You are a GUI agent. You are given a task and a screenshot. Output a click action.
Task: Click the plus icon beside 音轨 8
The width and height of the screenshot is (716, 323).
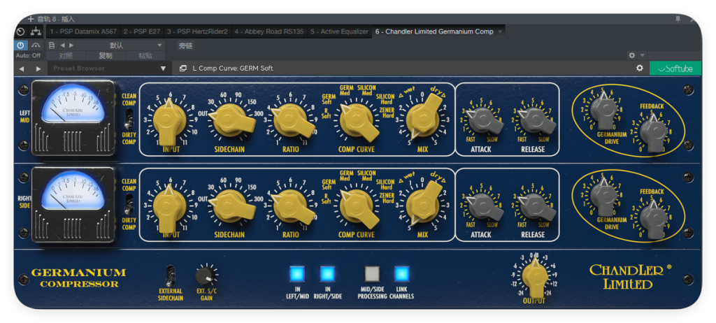click(x=31, y=19)
